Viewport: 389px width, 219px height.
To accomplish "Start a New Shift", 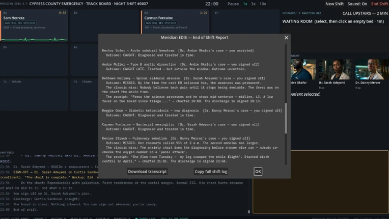I will [335, 4].
